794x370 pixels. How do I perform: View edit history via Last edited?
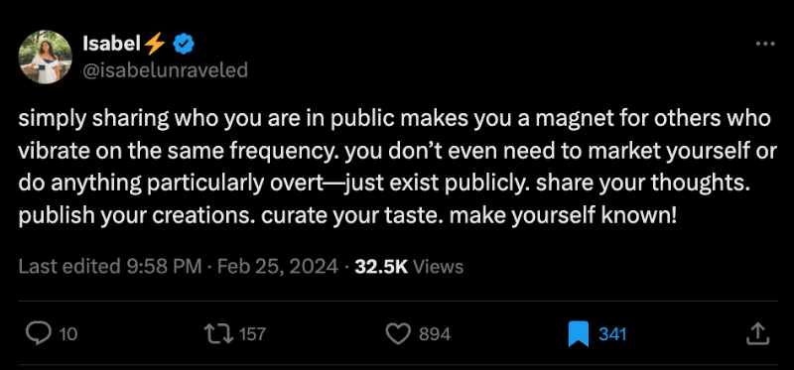(66, 267)
